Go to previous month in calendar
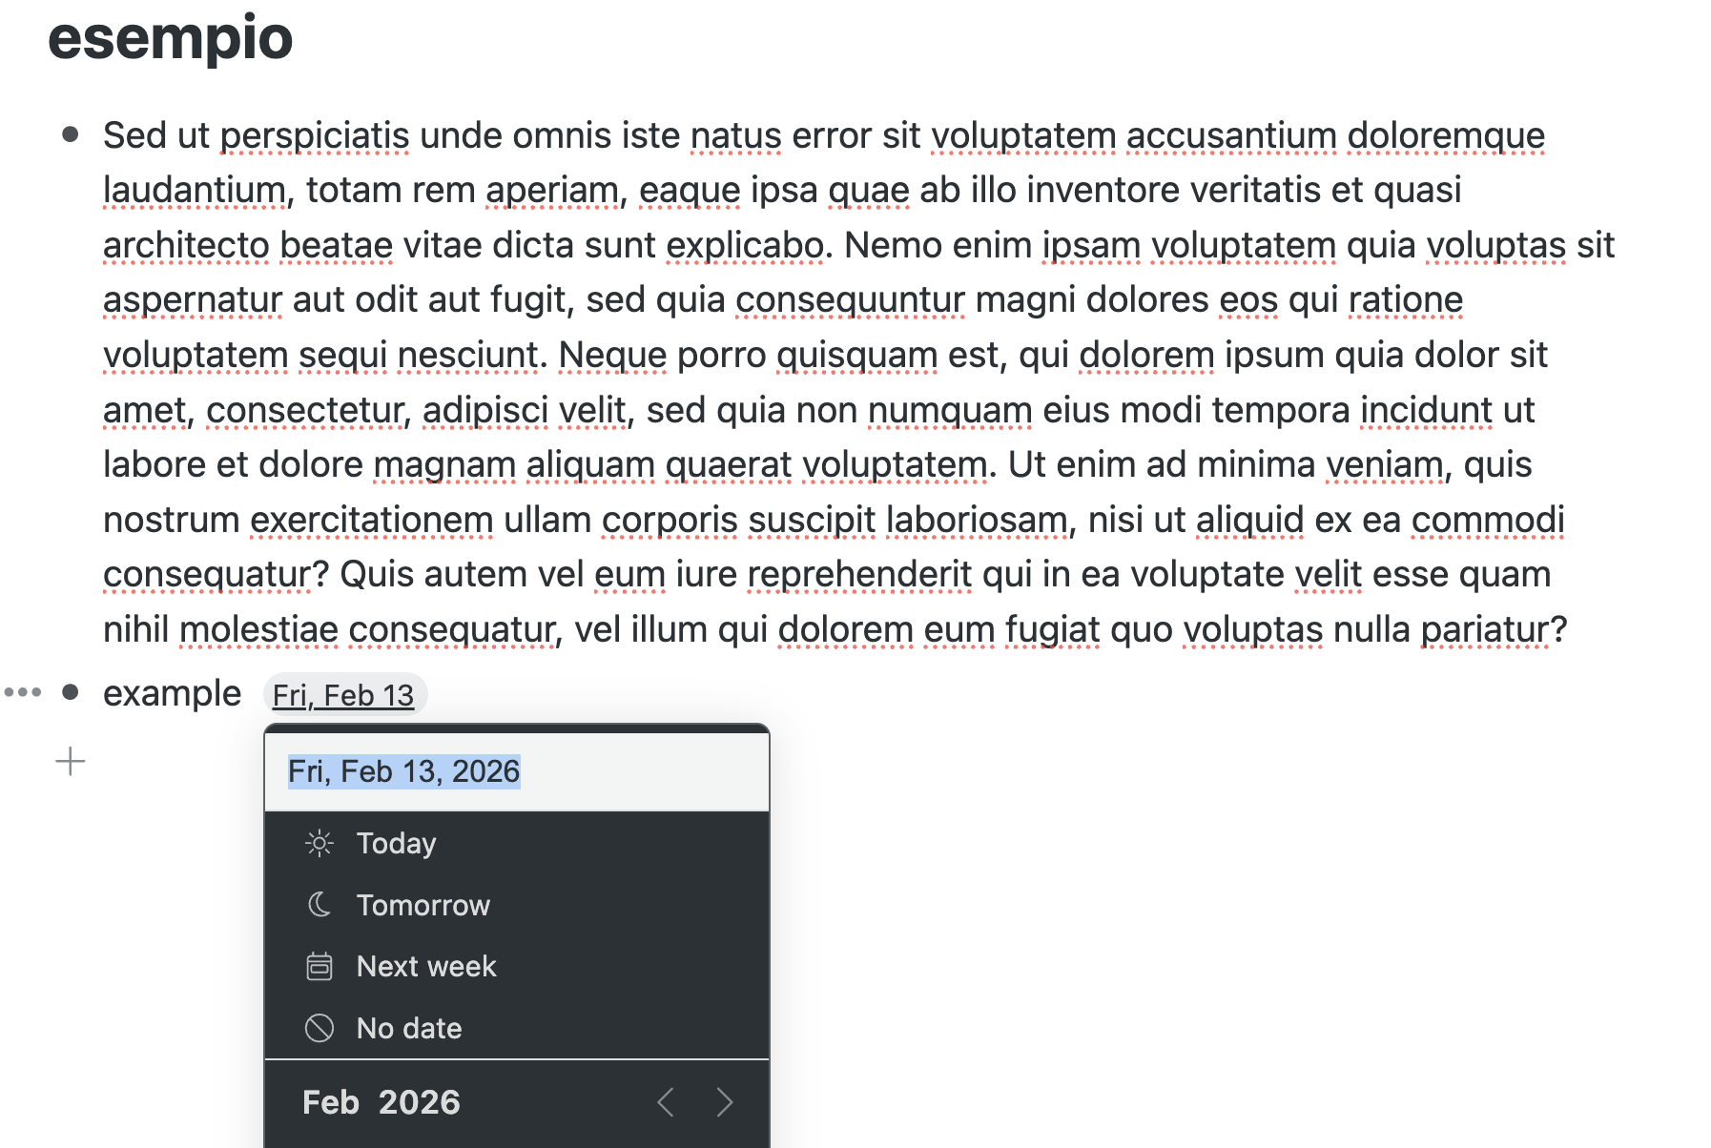1711x1148 pixels. (666, 1102)
